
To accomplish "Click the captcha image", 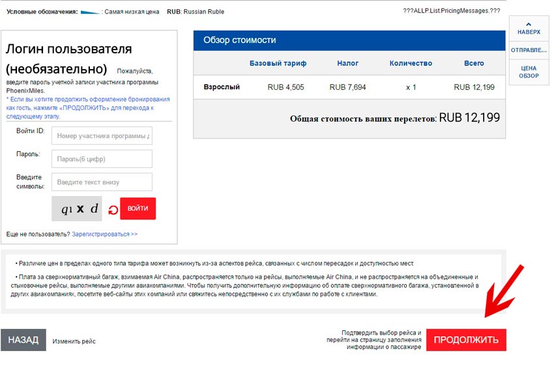I will [x=78, y=209].
